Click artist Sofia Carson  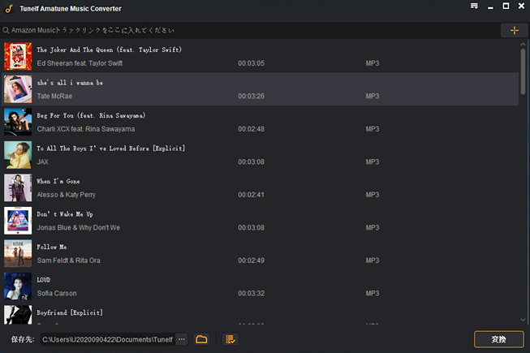click(x=57, y=293)
